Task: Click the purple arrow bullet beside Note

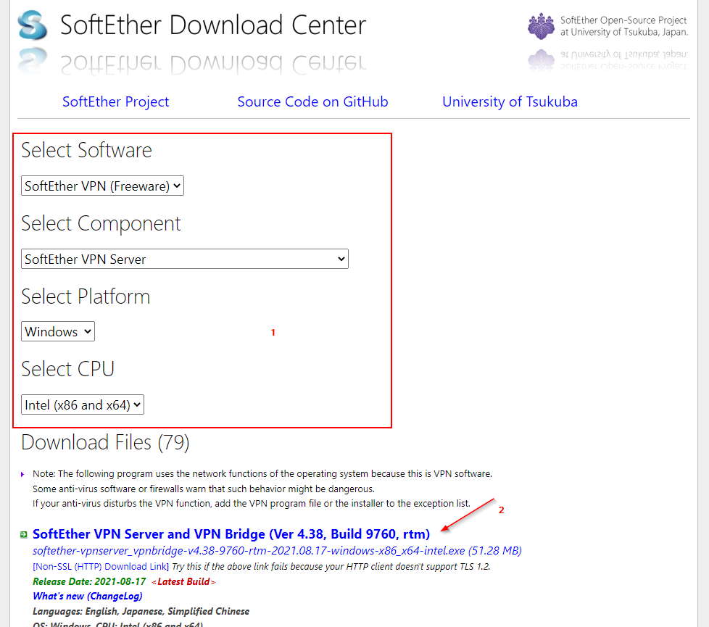Action: [22, 474]
